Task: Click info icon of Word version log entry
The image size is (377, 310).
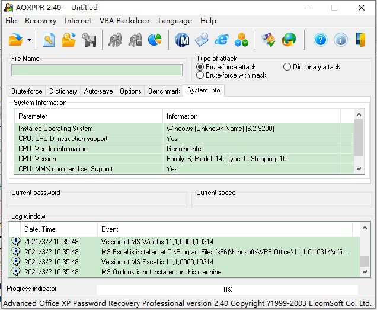Action: (16, 241)
